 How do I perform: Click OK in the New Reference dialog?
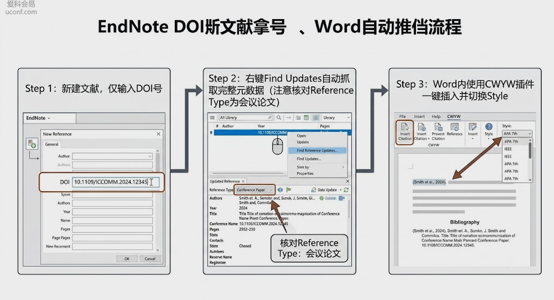click(127, 259)
